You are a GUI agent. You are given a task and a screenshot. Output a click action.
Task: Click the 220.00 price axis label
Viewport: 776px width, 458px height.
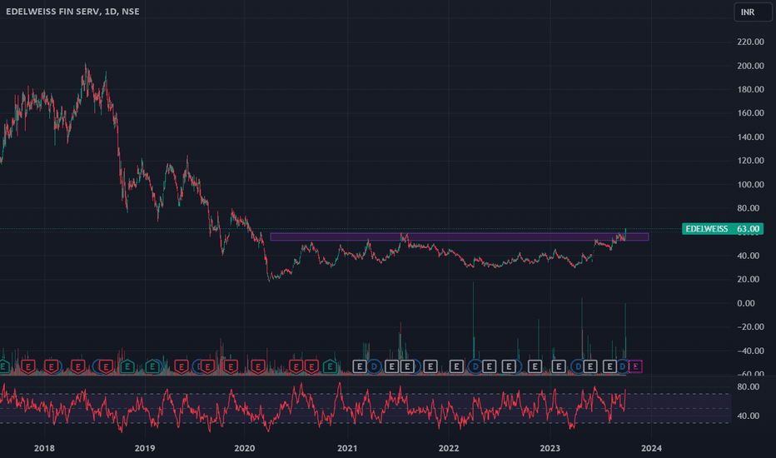[750, 42]
